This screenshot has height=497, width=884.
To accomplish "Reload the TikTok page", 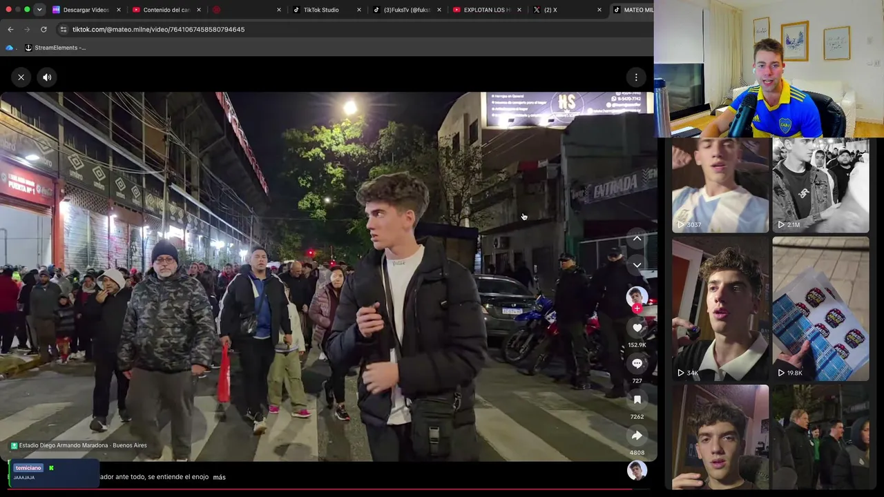I will pyautogui.click(x=44, y=30).
